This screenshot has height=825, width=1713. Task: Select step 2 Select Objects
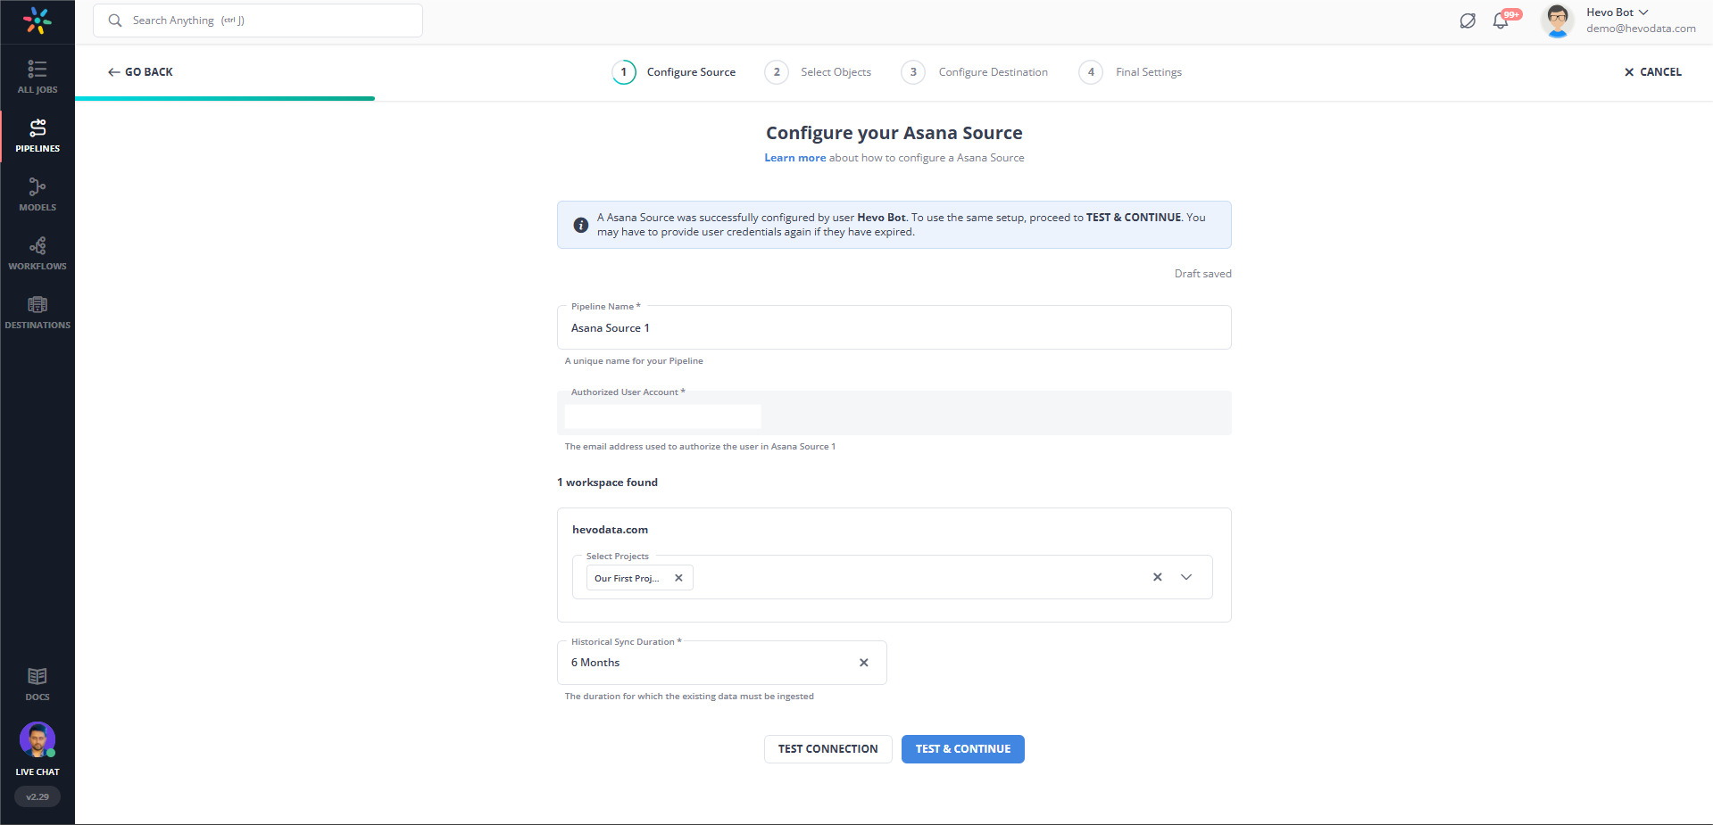[x=818, y=72]
